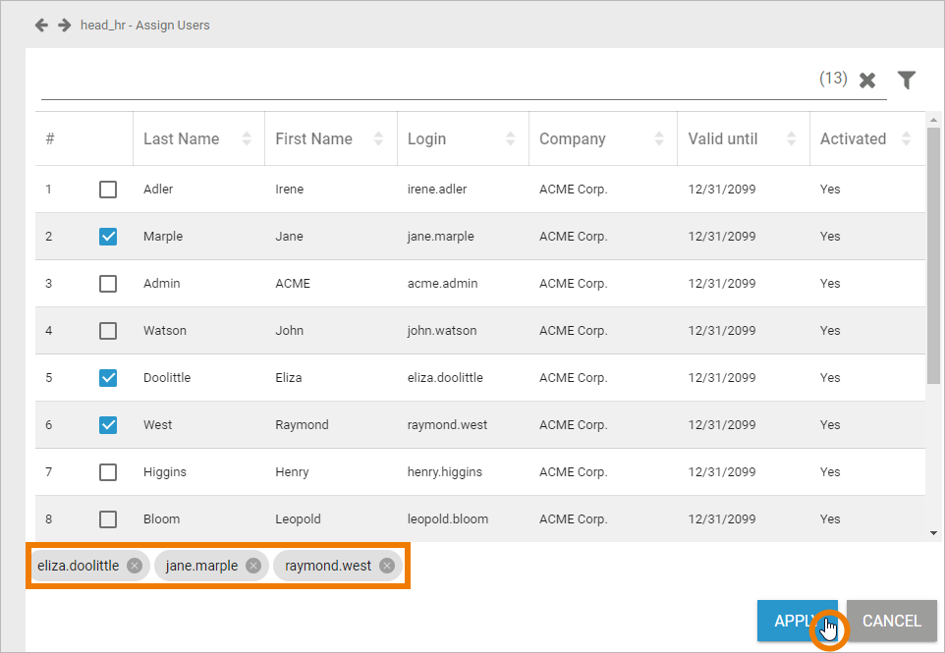Sort by Valid until column arrows
The image size is (945, 653).
point(792,139)
